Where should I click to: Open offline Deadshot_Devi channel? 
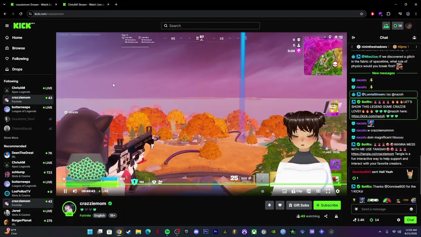28,119
